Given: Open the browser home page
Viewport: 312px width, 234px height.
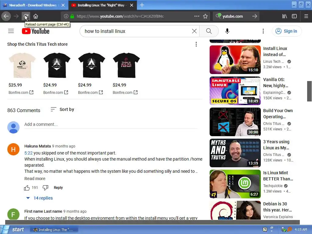Looking at the screenshot, I should pyautogui.click(x=36, y=16).
